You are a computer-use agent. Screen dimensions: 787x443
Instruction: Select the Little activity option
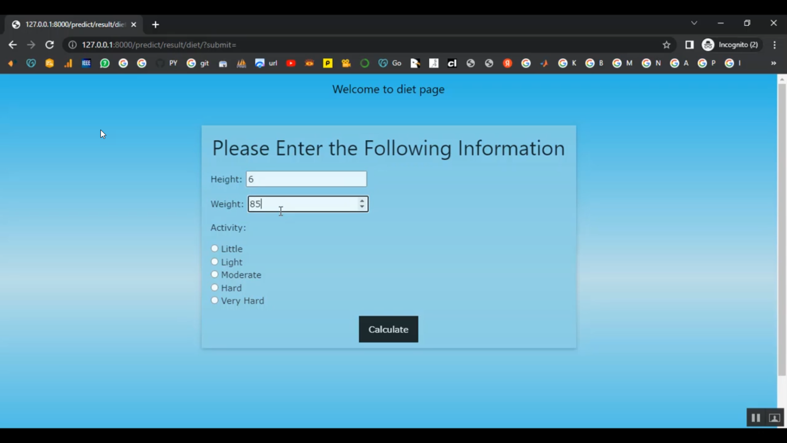coord(215,248)
